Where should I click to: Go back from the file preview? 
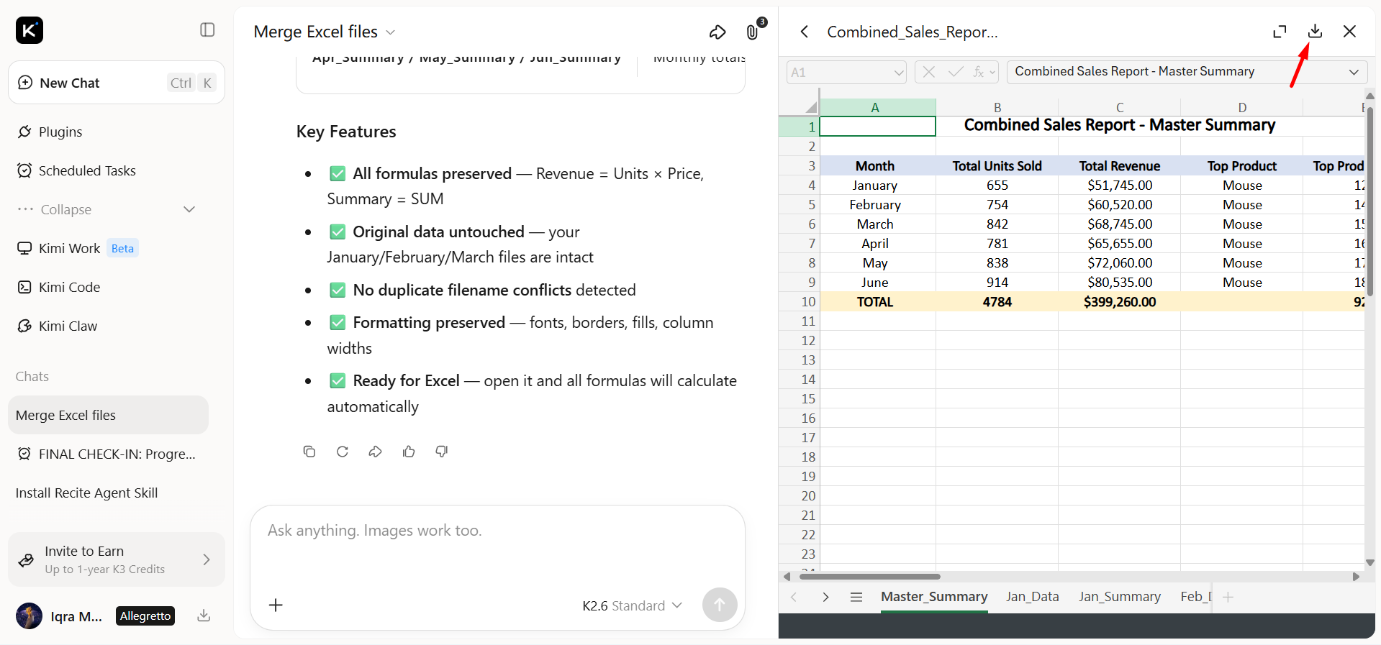(x=805, y=32)
